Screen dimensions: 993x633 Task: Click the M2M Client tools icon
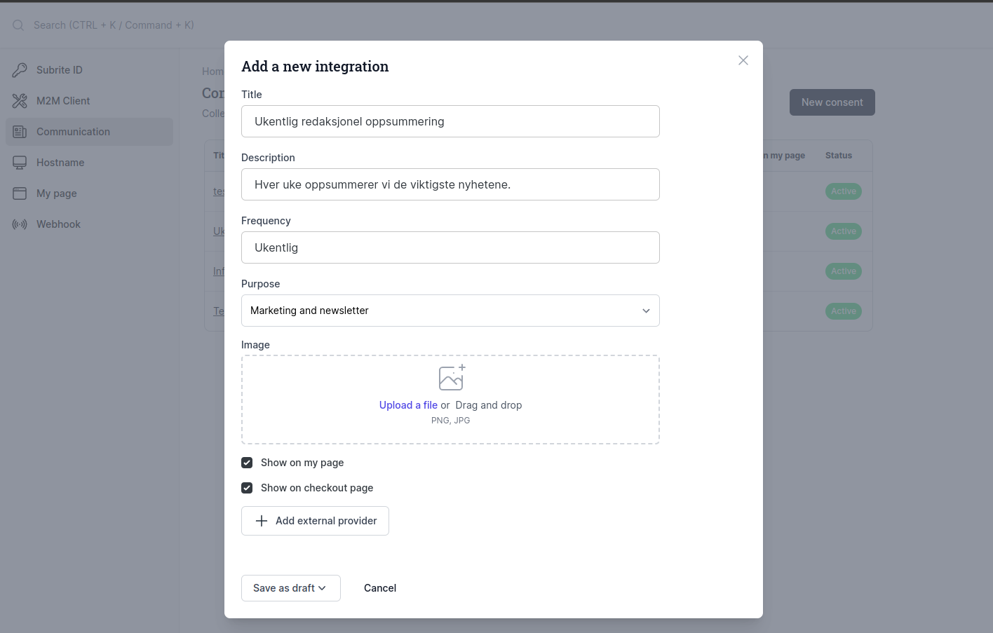point(20,101)
